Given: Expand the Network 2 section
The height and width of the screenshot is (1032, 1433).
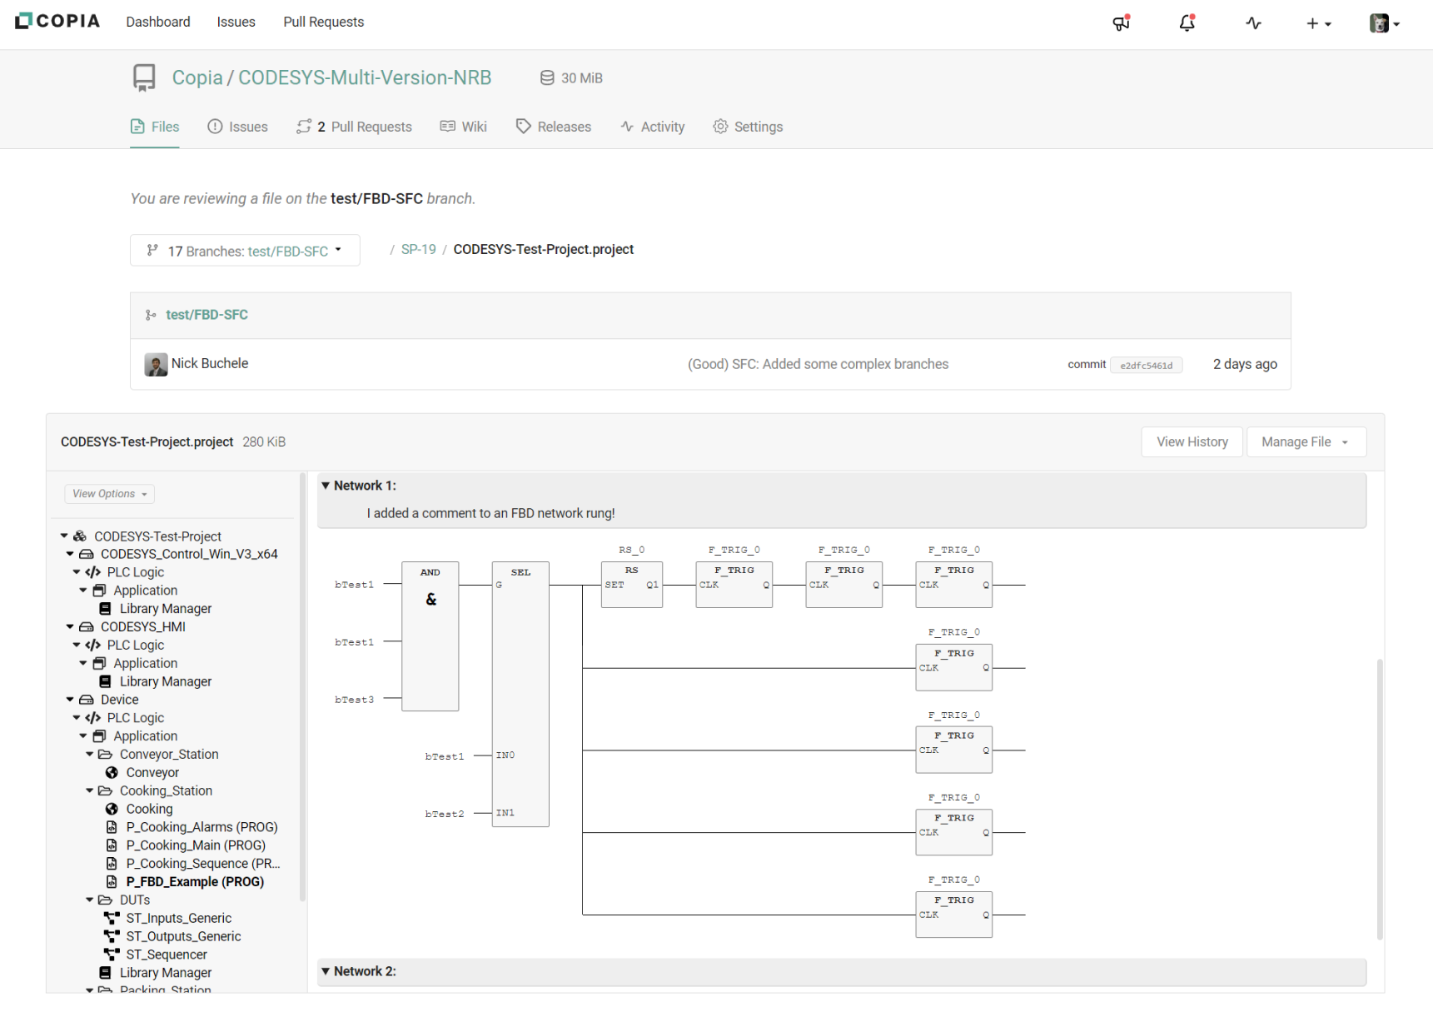Looking at the screenshot, I should pyautogui.click(x=326, y=971).
